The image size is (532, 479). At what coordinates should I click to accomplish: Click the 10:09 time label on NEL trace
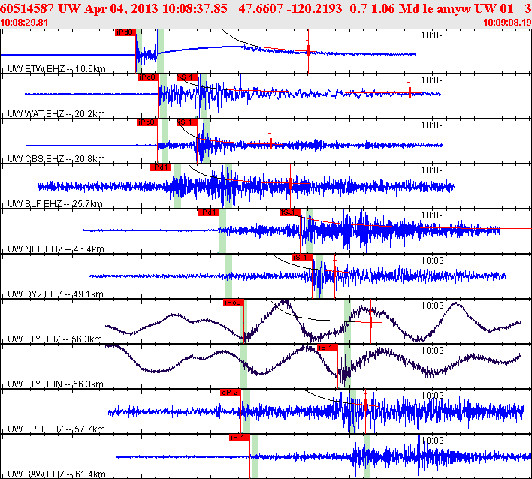432,215
